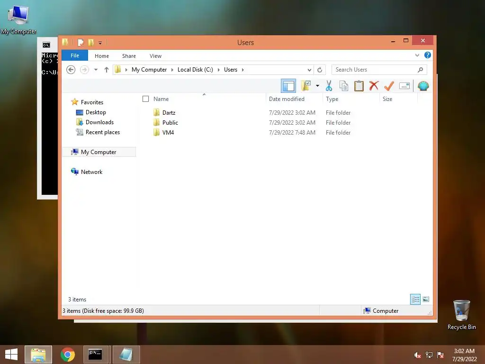Open File Explorer from the taskbar
The image size is (485, 364).
coord(38,355)
